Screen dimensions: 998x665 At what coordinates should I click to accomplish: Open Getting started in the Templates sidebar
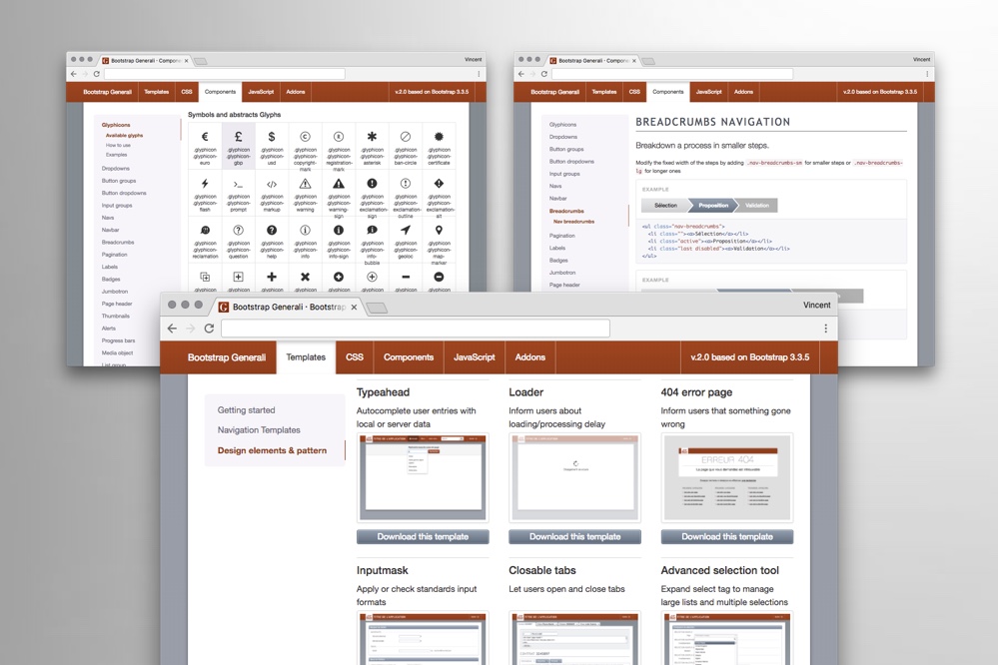pos(247,410)
